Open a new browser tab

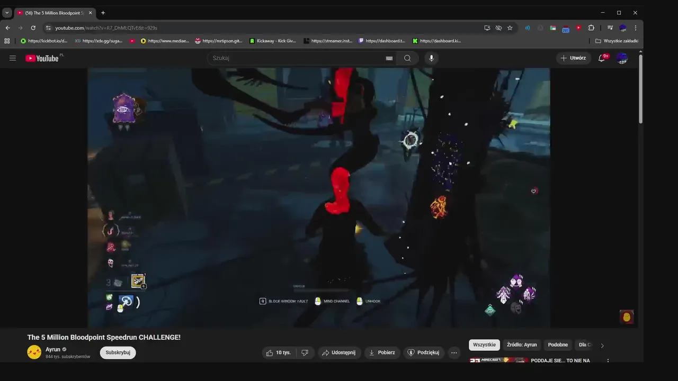(x=103, y=13)
